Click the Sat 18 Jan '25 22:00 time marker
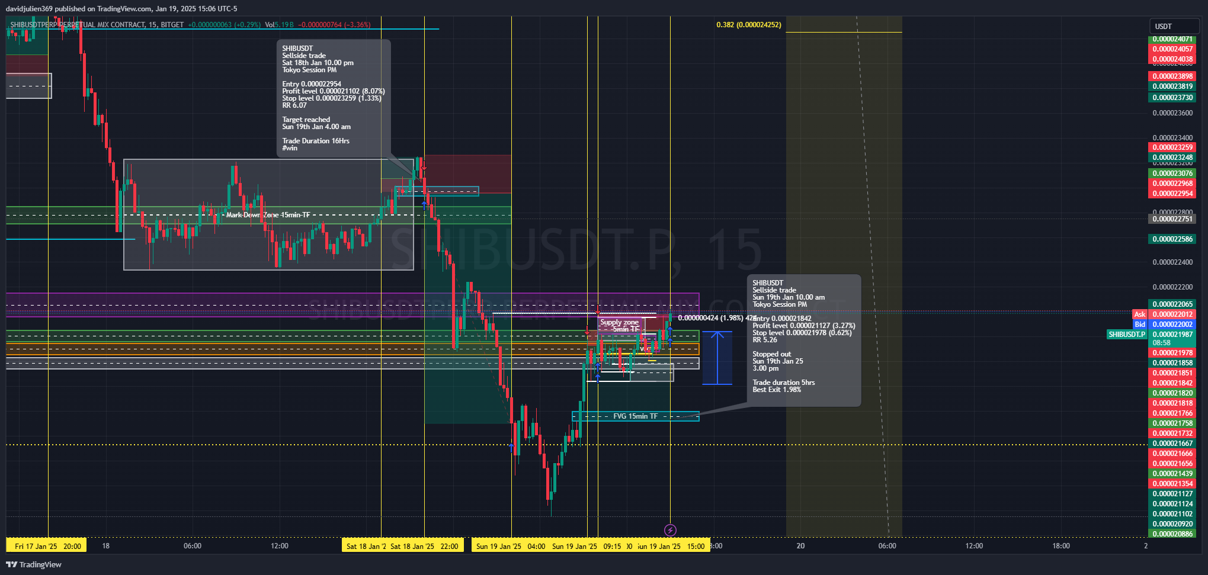This screenshot has height=575, width=1208. click(424, 546)
